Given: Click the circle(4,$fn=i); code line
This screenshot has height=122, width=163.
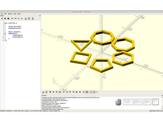Looking at the screenshot, I should tap(18, 37).
